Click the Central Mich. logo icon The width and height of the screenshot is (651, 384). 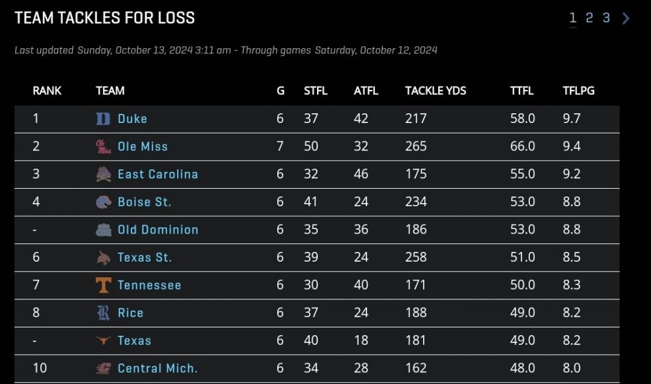[103, 368]
